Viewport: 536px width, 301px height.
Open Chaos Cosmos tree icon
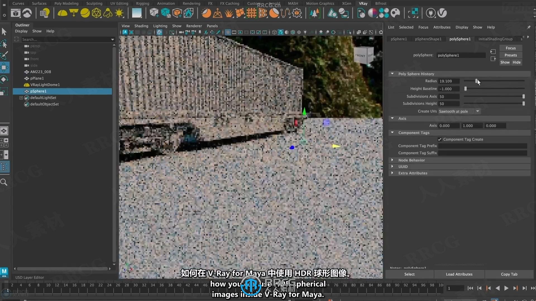point(314,13)
